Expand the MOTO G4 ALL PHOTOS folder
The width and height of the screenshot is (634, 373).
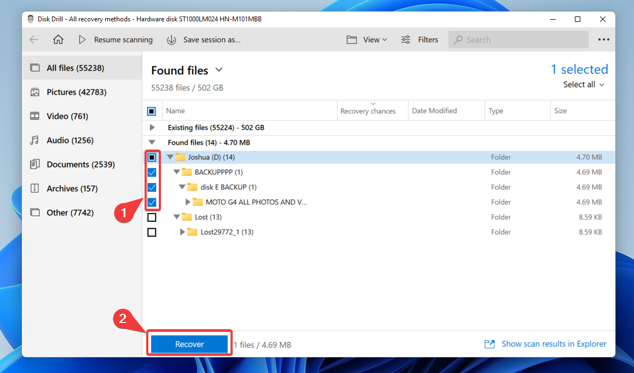(x=188, y=202)
